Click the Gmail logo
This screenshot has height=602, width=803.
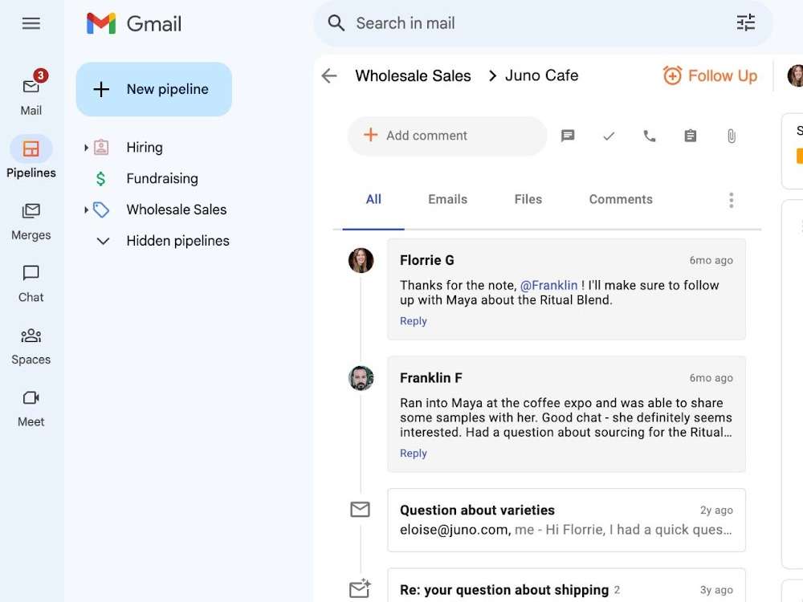tap(133, 23)
